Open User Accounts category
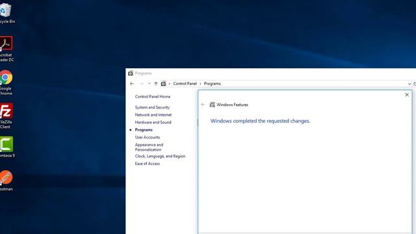 [148, 137]
